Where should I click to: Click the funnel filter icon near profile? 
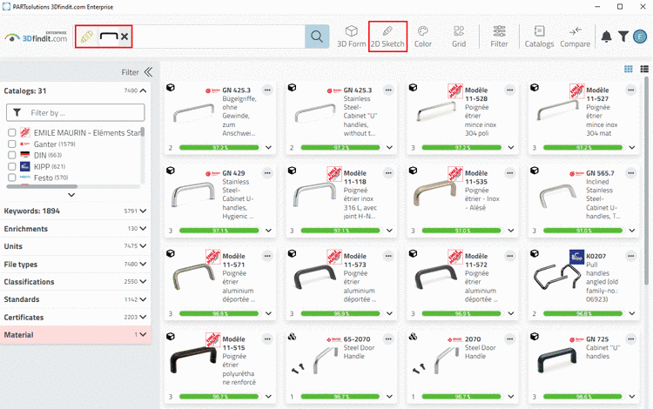pyautogui.click(x=623, y=37)
